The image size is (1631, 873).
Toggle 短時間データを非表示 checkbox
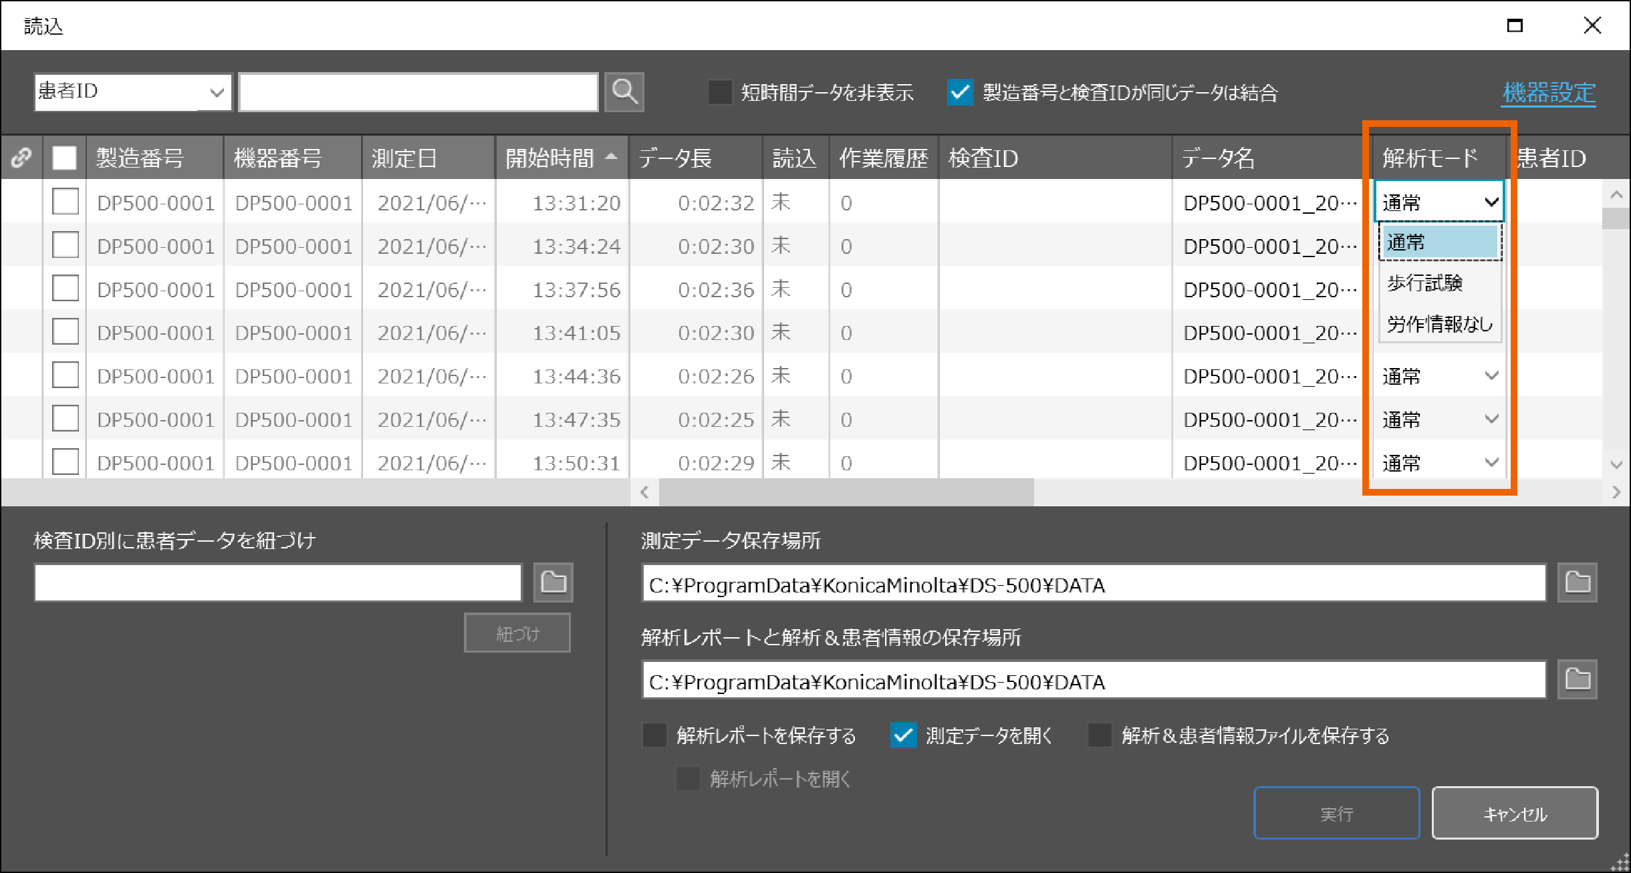(x=720, y=92)
